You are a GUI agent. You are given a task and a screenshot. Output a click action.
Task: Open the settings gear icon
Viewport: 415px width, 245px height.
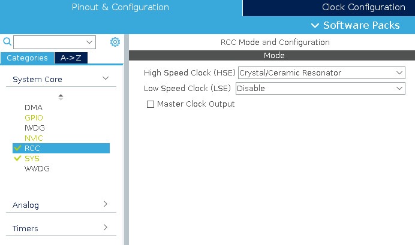[115, 42]
